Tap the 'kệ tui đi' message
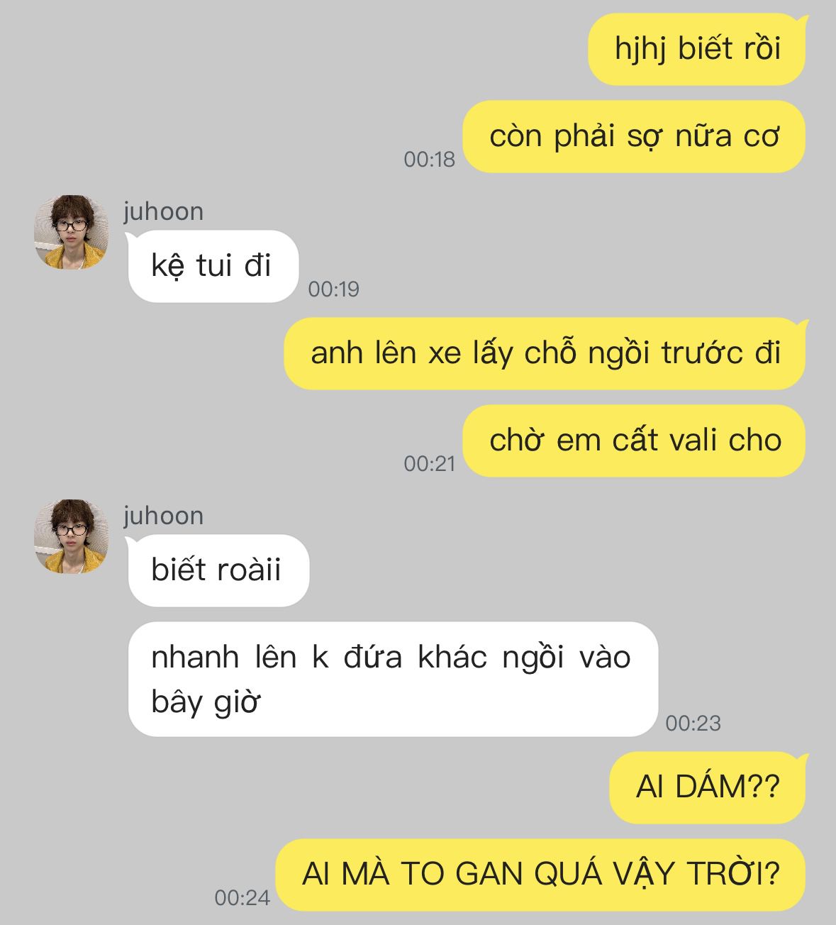 point(212,266)
